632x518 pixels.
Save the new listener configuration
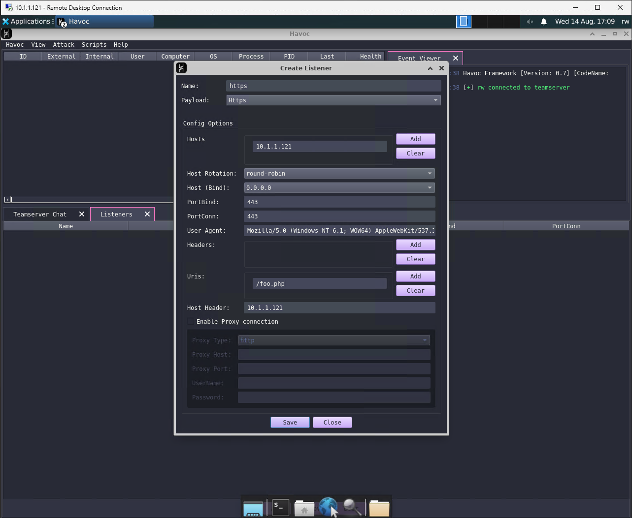point(290,423)
